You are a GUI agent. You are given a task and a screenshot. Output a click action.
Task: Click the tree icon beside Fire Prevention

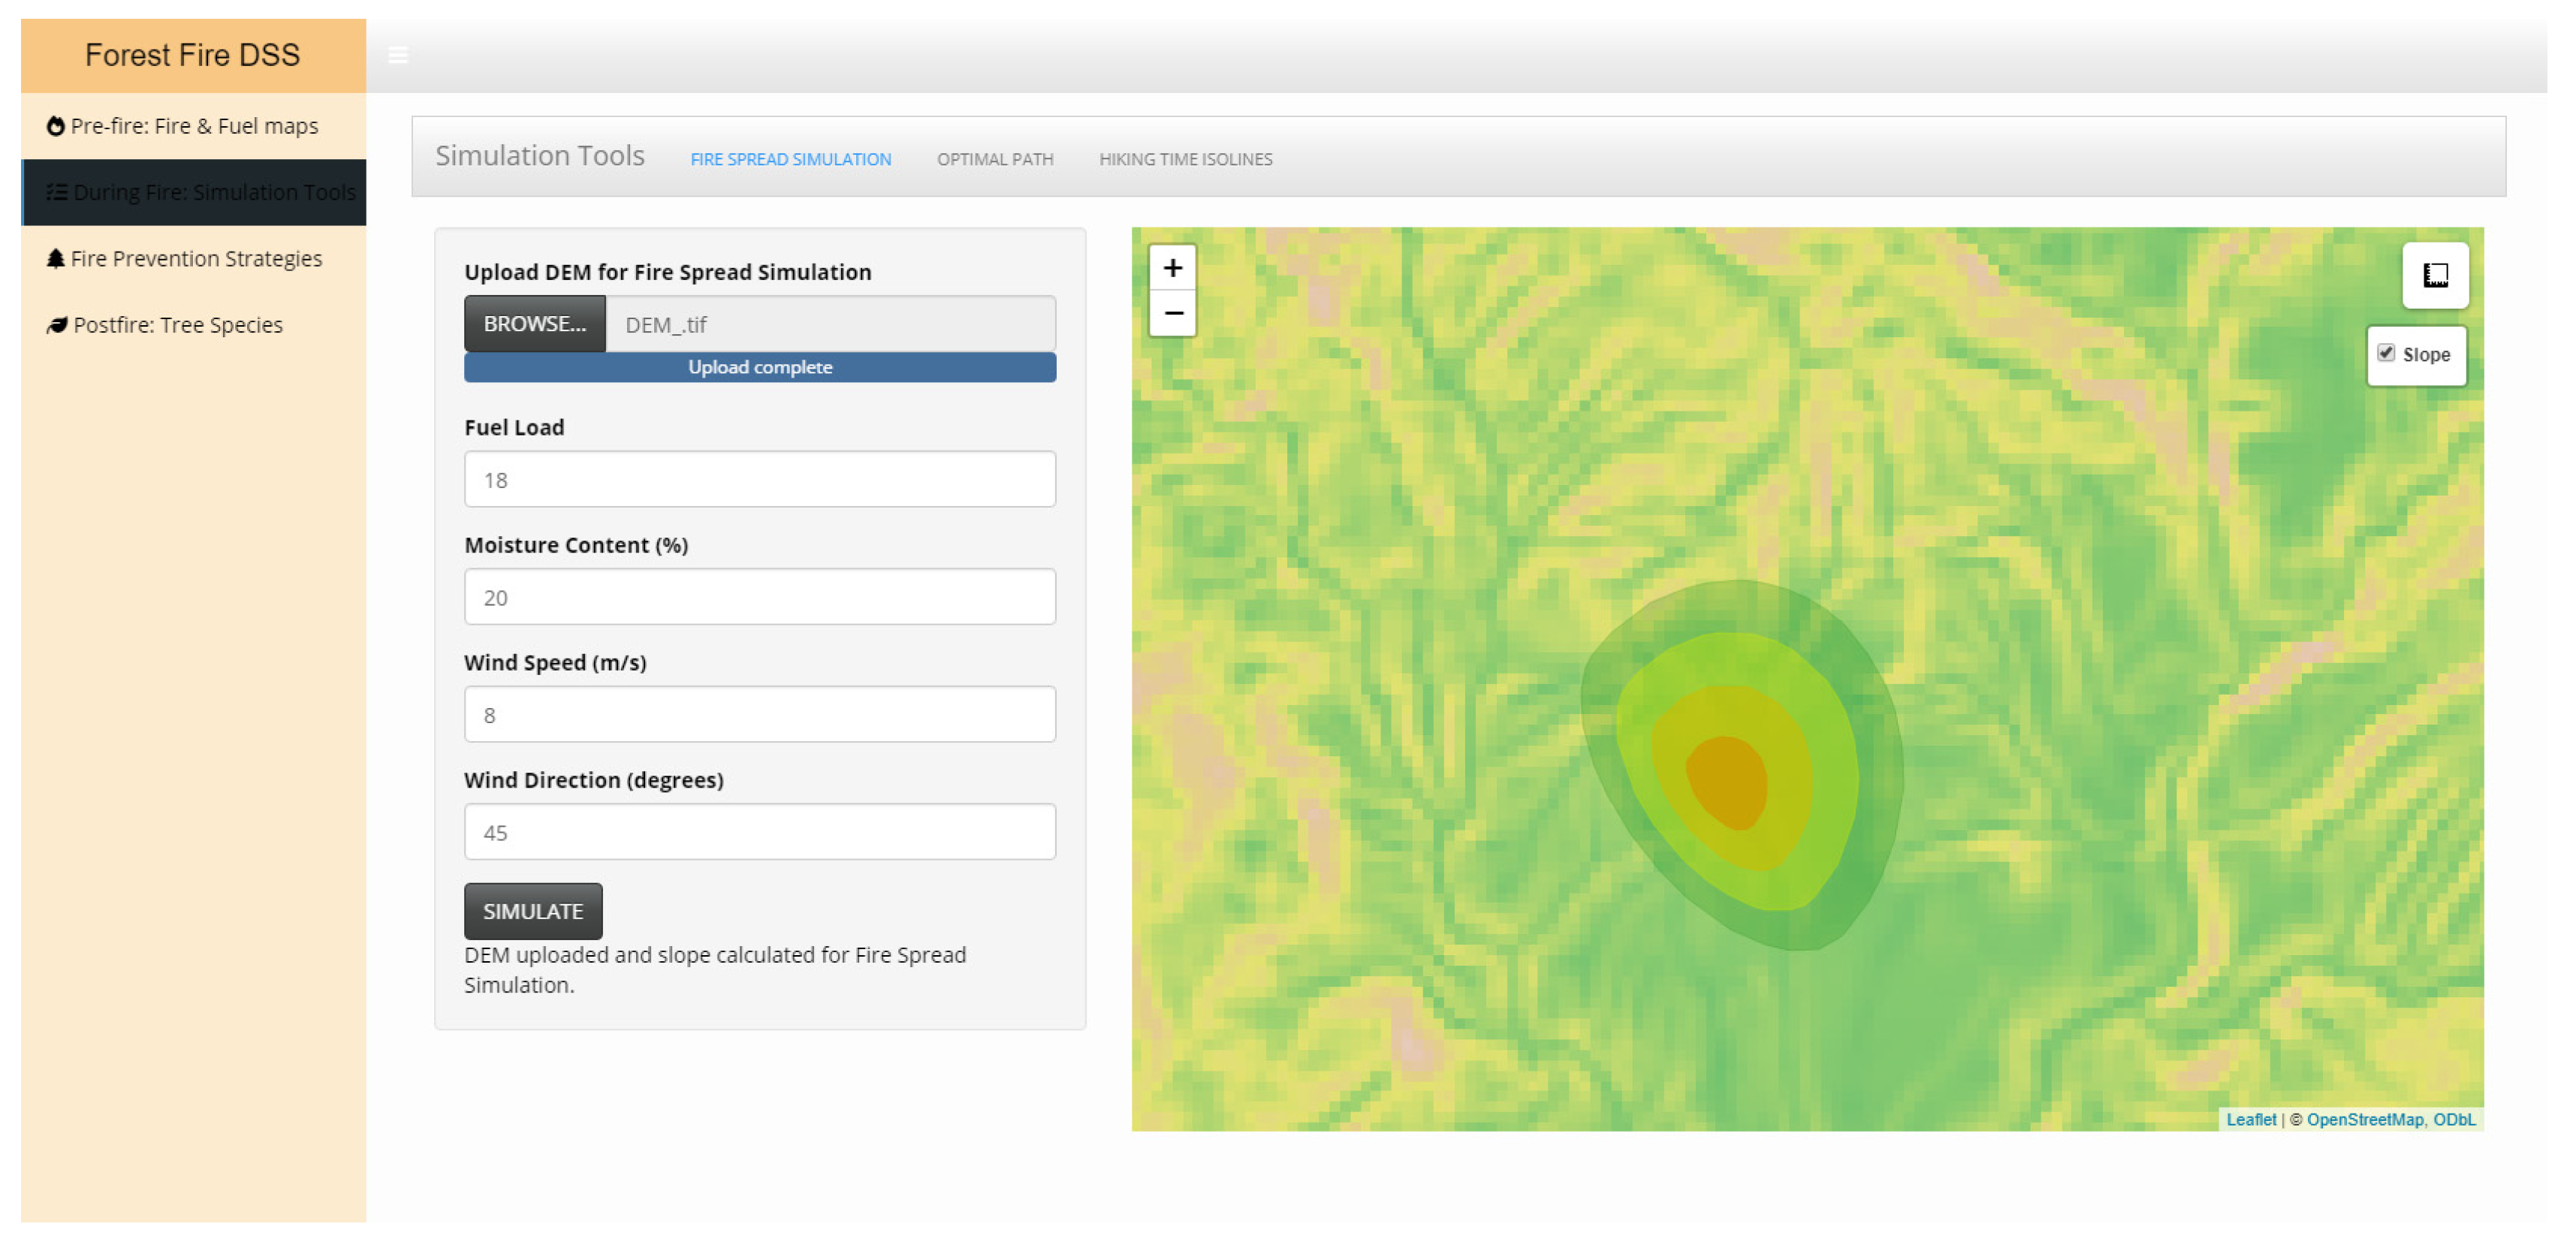coord(56,258)
